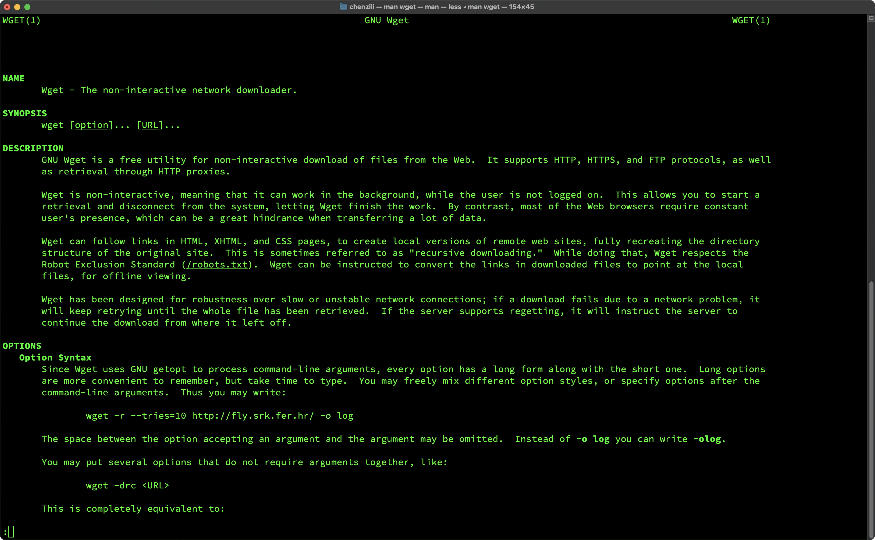Click the folder icon in the title bar

click(343, 7)
